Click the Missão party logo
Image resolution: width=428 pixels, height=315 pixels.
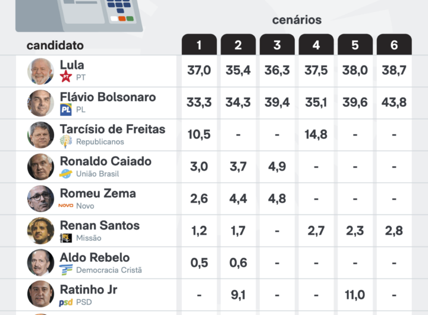point(66,238)
